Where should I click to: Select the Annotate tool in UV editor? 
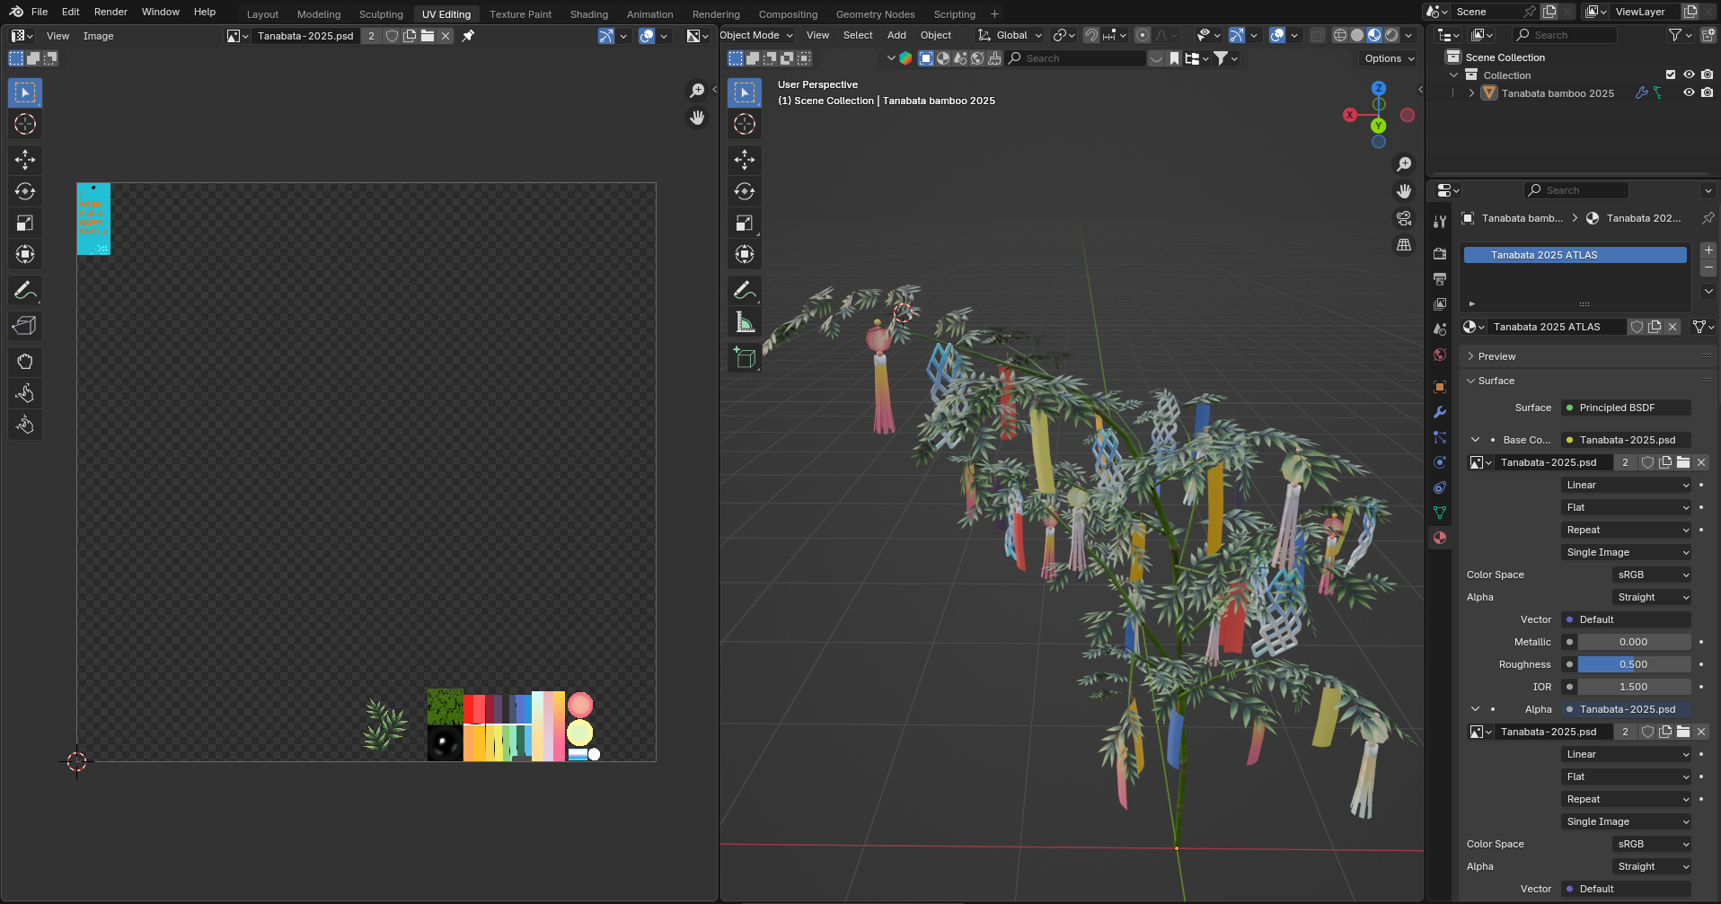point(25,290)
